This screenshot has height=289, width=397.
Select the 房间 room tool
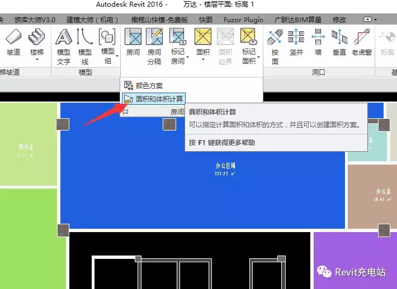133,42
